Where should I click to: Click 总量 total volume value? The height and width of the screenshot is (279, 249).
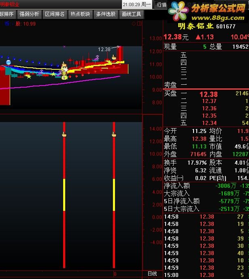(240, 47)
